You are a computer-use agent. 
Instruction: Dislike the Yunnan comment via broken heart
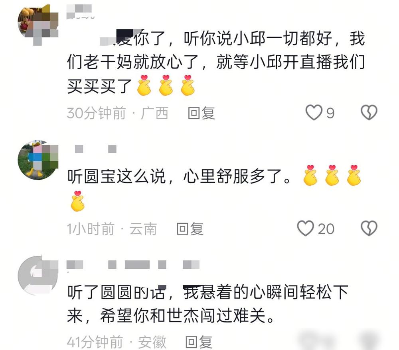[369, 228]
